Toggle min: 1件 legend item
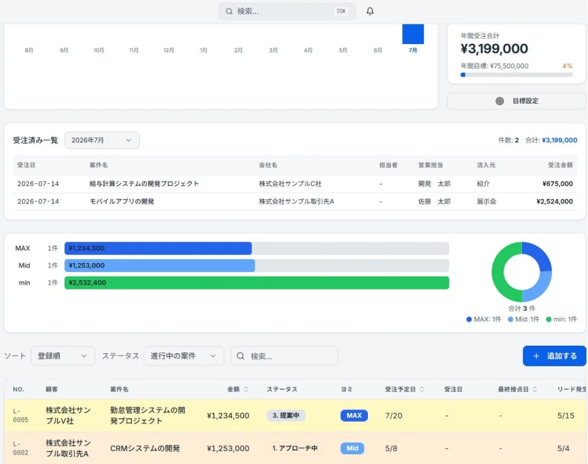 coord(561,320)
